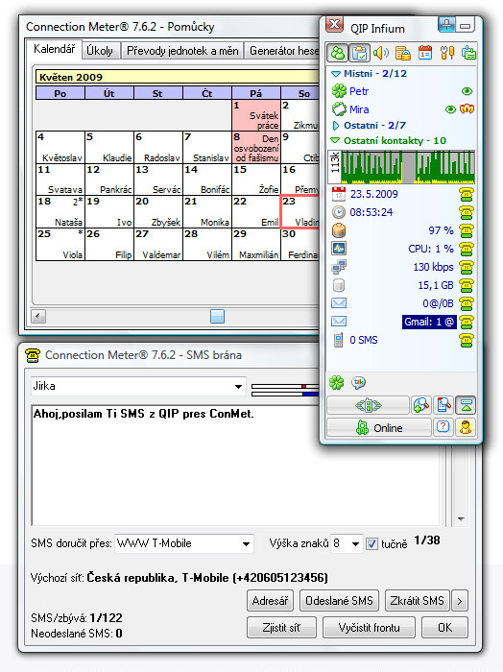Toggle the contacts (people) icon in QIP toolbar

coord(338,53)
